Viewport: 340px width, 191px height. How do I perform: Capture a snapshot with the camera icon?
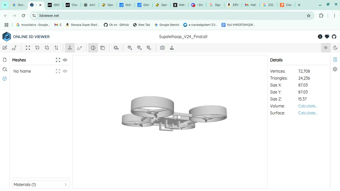(162, 48)
